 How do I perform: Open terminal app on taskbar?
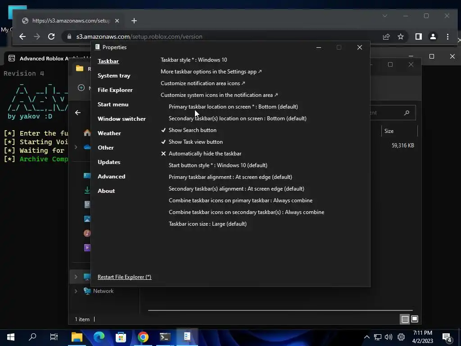(x=165, y=337)
